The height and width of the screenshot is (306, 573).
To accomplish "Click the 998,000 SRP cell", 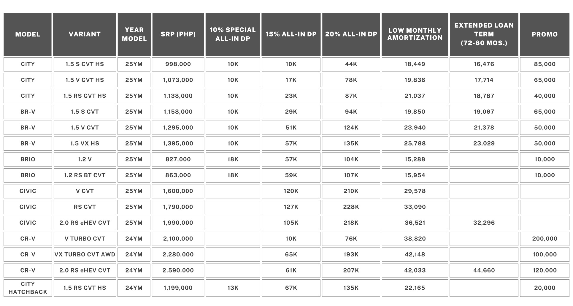I will [x=178, y=64].
